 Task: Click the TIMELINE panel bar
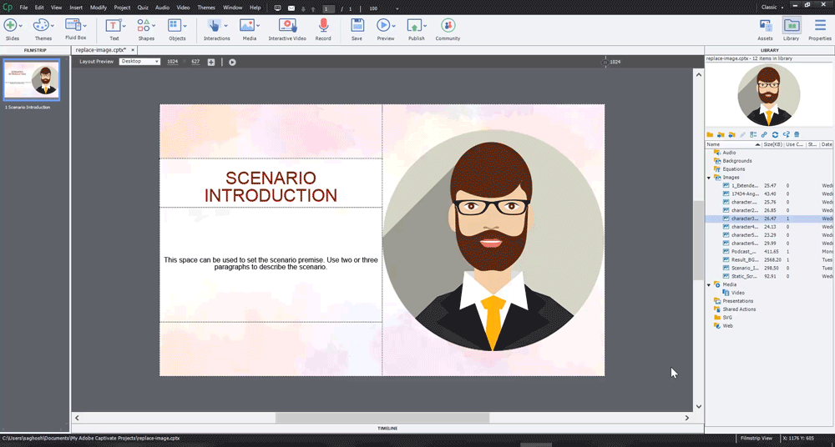click(x=387, y=429)
